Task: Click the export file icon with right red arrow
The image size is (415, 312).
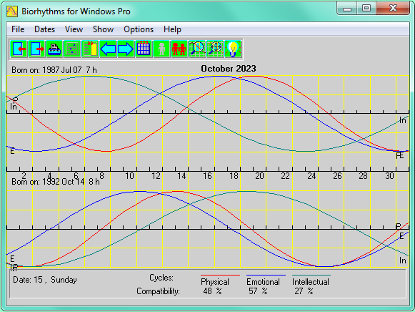Action: 36,49
